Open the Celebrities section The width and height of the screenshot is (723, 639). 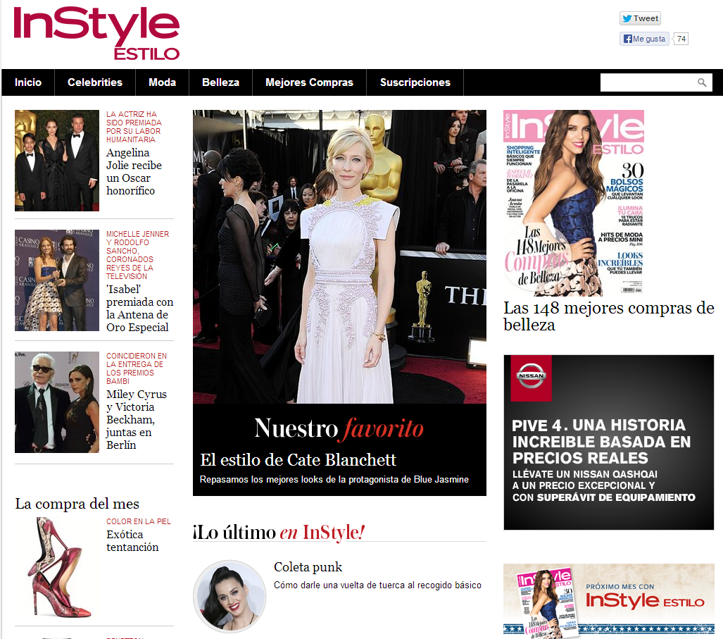pos(95,82)
